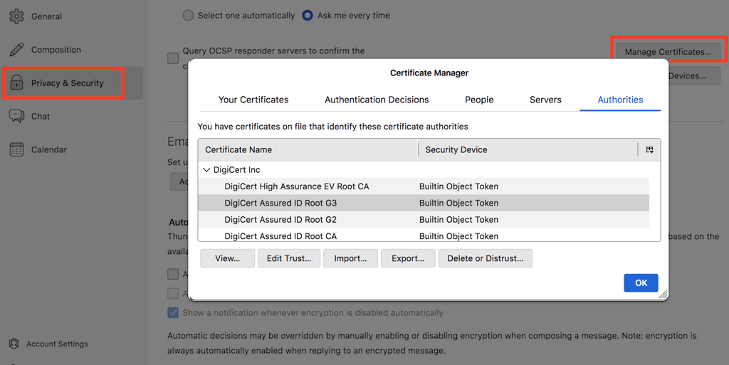Screen dimensions: 729x365
Task: Click the Delete or Distrust... button
Action: click(485, 258)
